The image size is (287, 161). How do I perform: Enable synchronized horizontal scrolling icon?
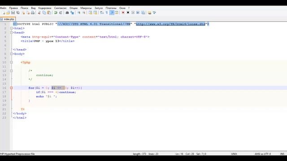[x=95, y=13]
